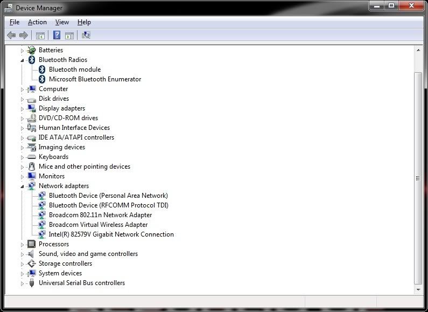
Task: Click the blue Help question-mark toolbar icon
Action: pyautogui.click(x=57, y=35)
